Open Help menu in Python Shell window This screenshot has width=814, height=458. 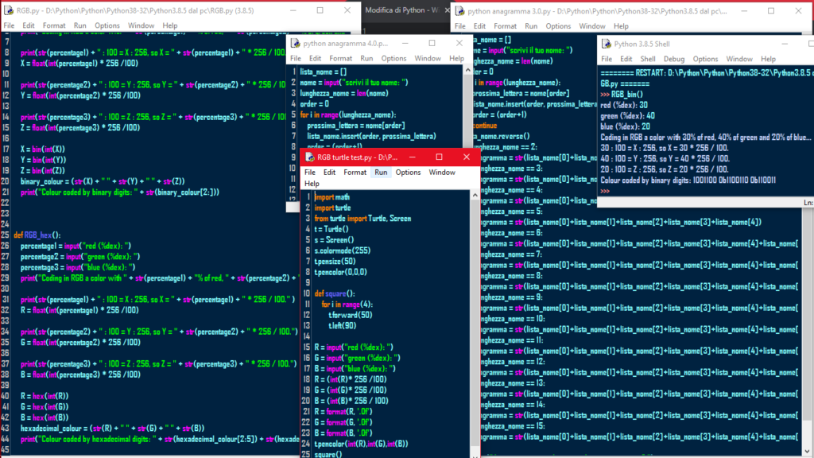(769, 59)
